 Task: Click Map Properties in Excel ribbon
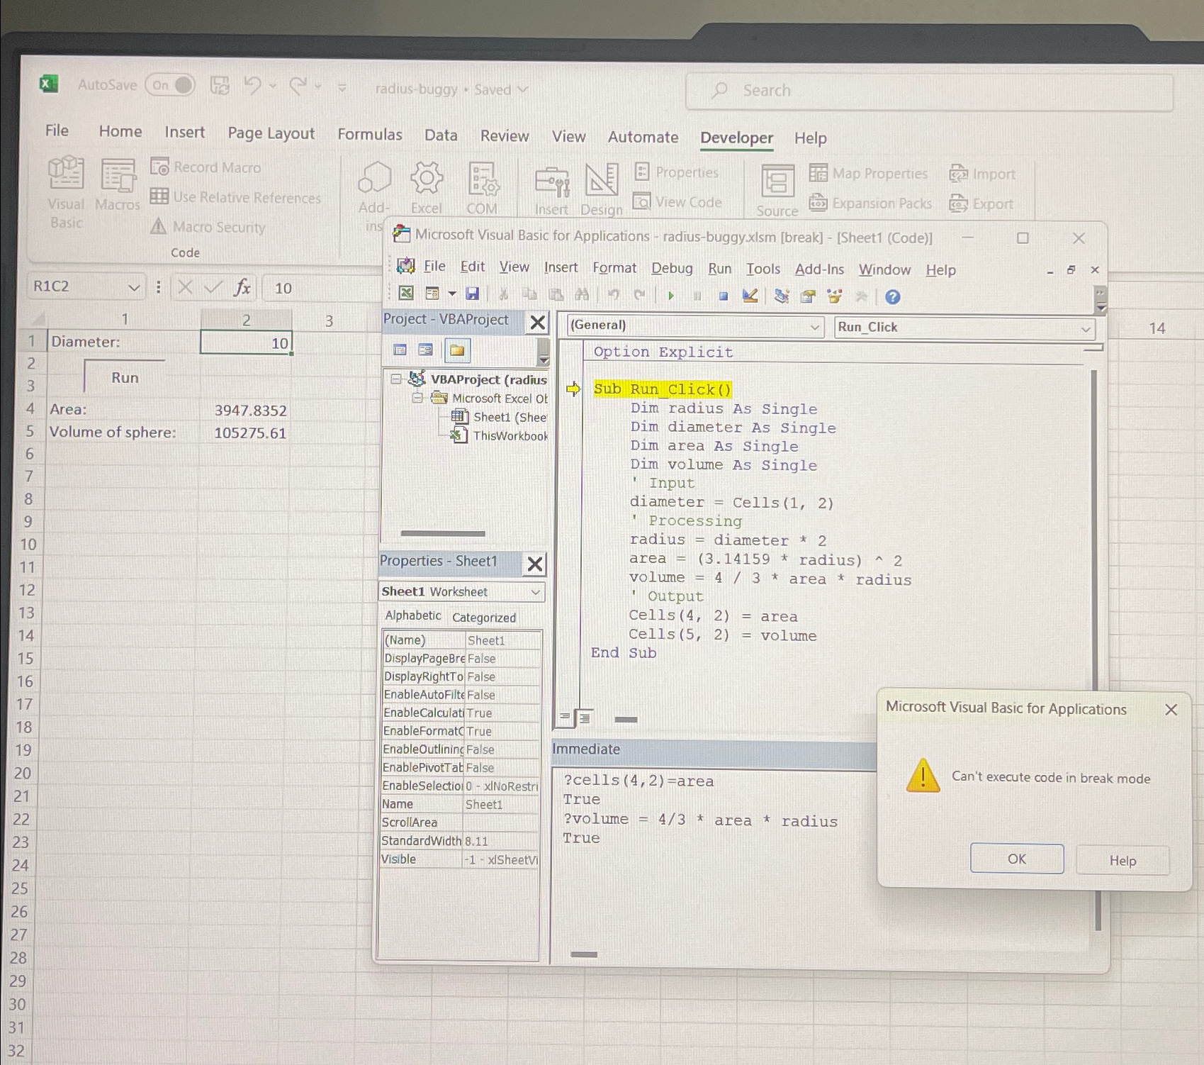pyautogui.click(x=869, y=174)
